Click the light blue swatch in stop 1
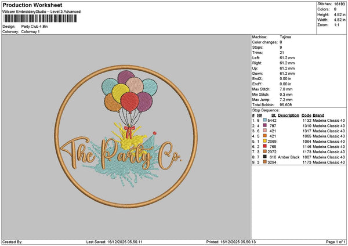 pyautogui.click(x=265, y=120)
